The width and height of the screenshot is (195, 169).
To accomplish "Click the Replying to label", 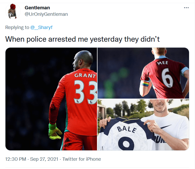I will (x=17, y=27).
